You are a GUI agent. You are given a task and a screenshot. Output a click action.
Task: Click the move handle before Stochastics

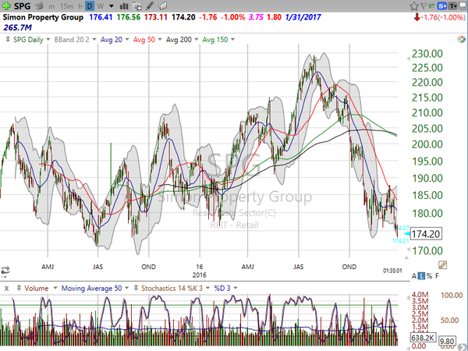(136, 288)
